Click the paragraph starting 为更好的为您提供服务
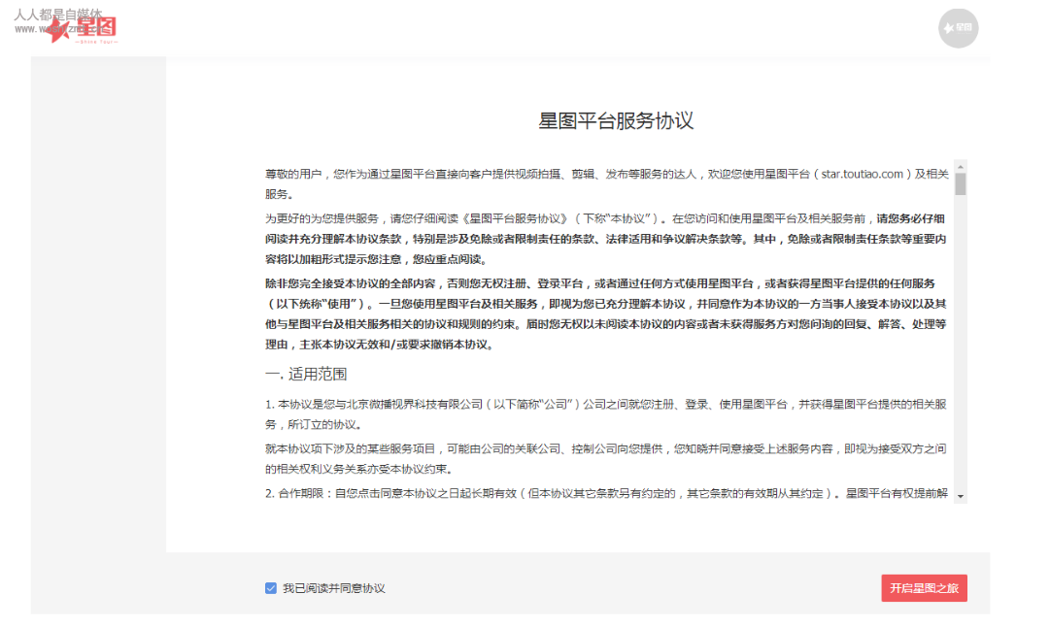This screenshot has width=1050, height=627. (606, 239)
